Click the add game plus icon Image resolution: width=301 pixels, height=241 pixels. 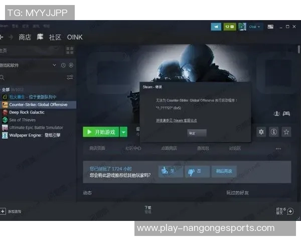click(x=3, y=211)
